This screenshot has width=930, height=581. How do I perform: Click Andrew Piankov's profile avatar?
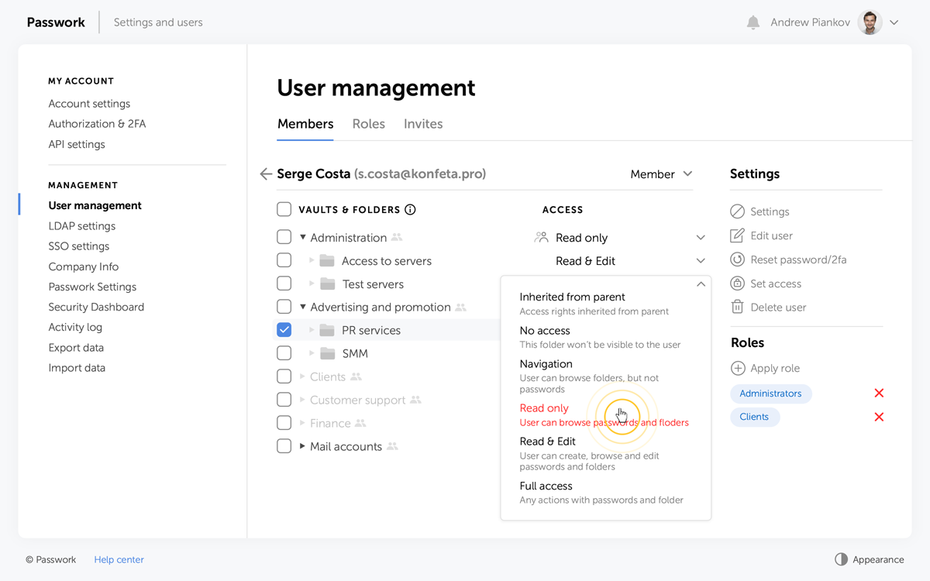pyautogui.click(x=870, y=22)
